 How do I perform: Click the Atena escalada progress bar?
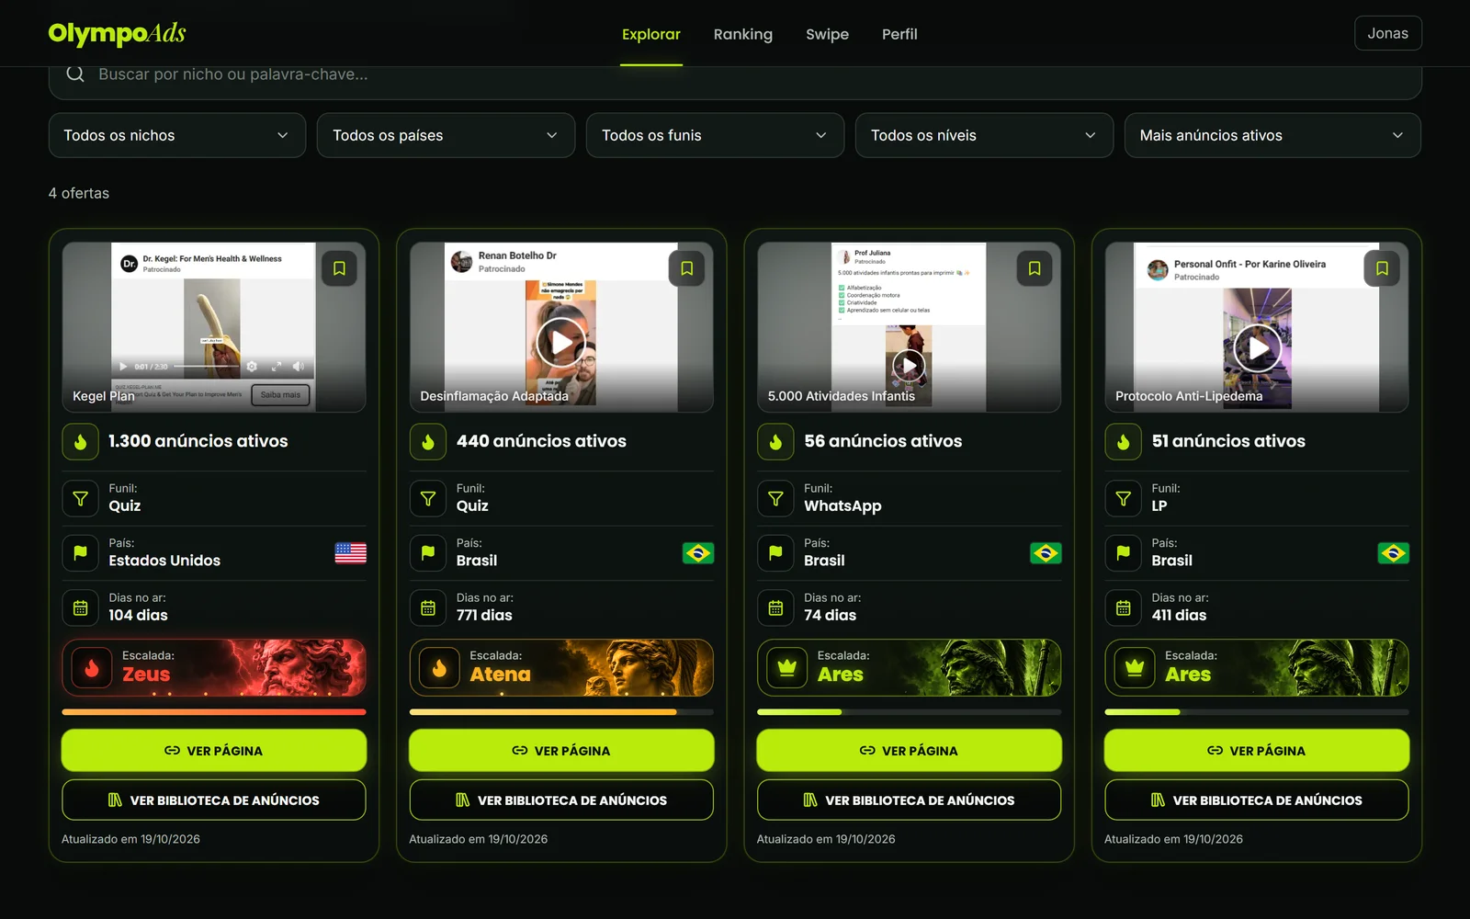(x=561, y=711)
